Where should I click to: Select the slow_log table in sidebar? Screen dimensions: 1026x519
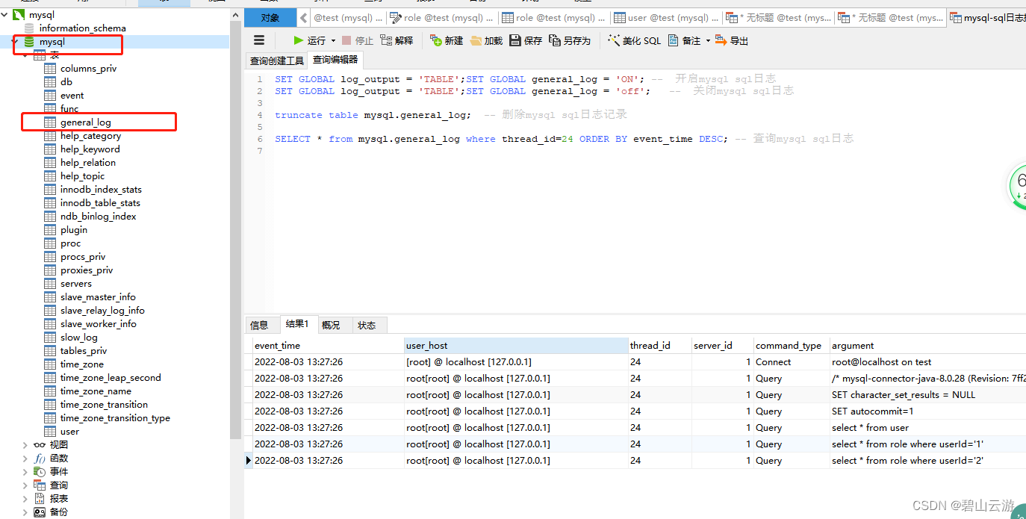pyautogui.click(x=80, y=337)
